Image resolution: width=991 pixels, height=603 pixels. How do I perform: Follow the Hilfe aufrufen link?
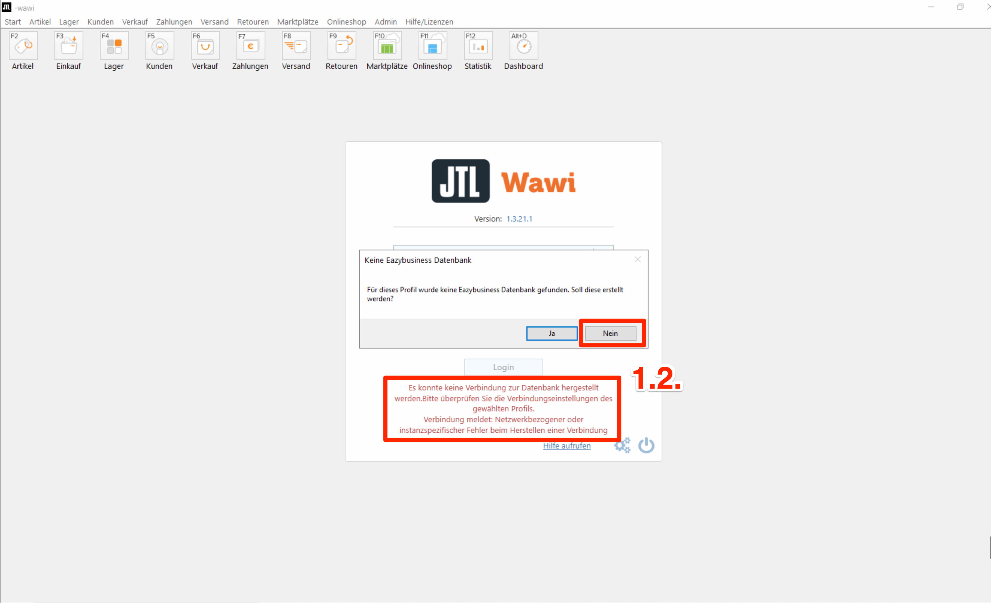tap(566, 446)
